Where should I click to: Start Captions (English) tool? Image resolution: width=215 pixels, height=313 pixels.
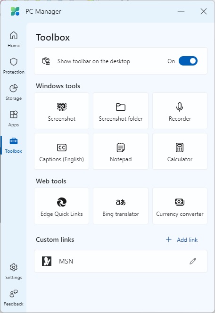click(61, 151)
